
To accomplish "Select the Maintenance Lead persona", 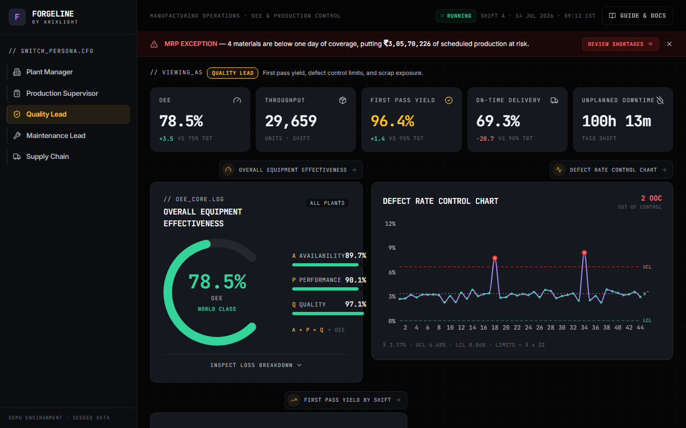I will [x=69, y=135].
